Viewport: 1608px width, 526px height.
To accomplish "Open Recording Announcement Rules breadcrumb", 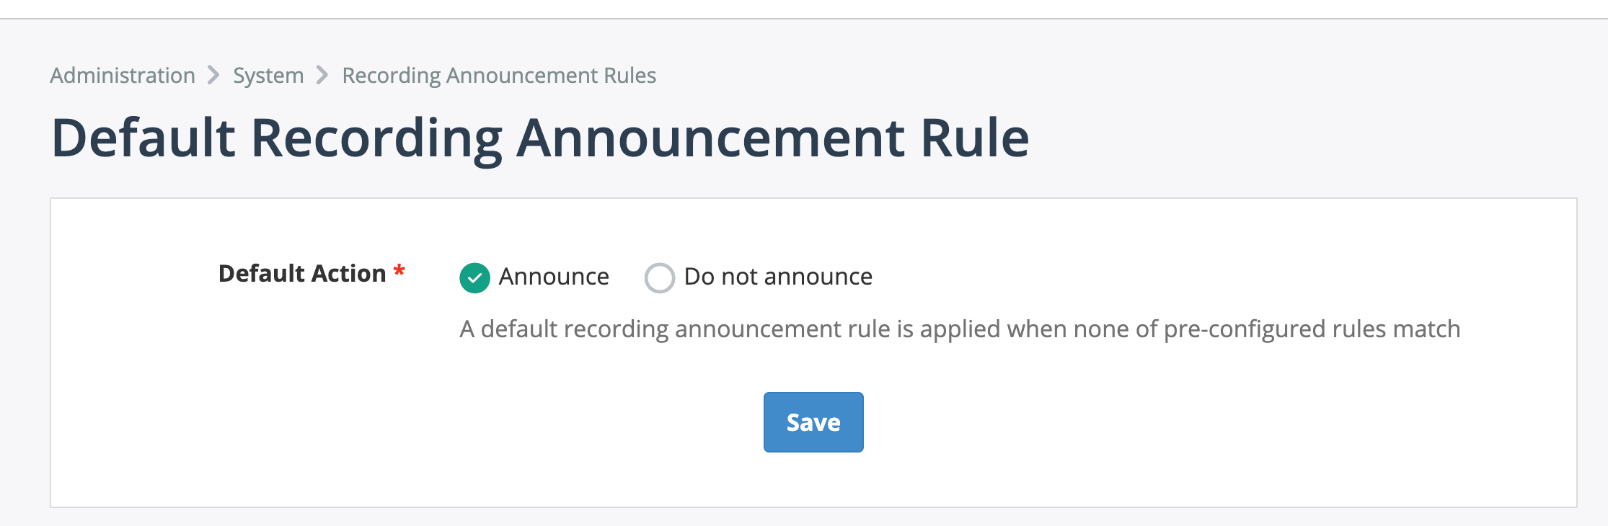I will [499, 76].
